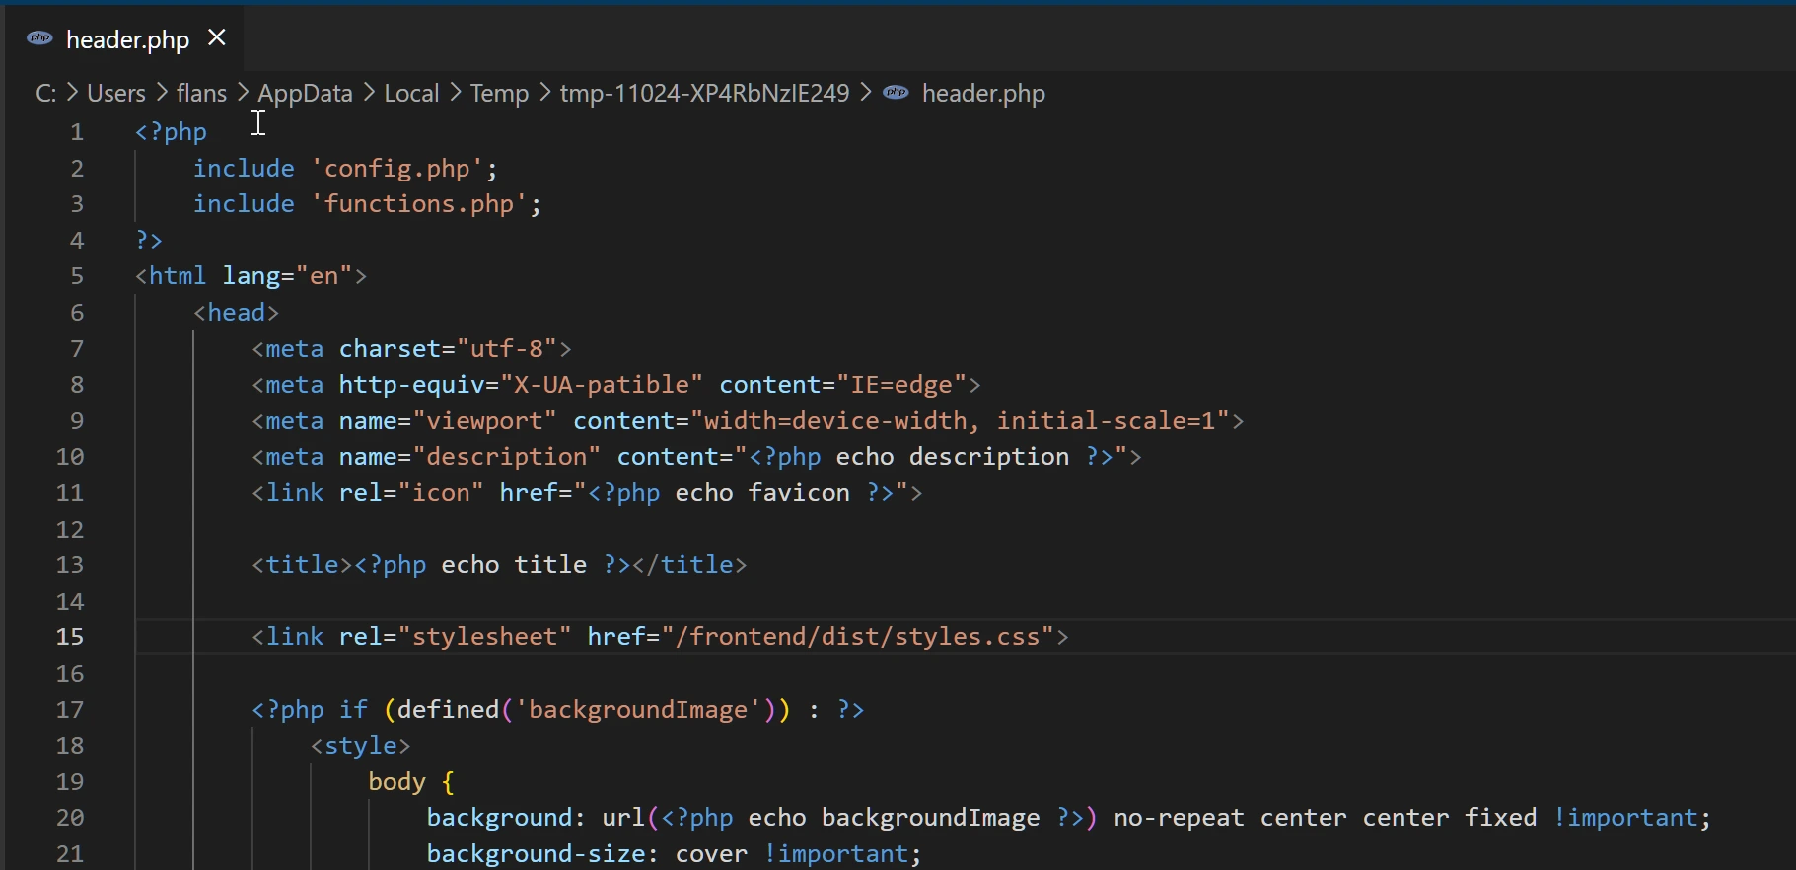
Task: Select the header.php tab label
Action: pyautogui.click(x=127, y=39)
